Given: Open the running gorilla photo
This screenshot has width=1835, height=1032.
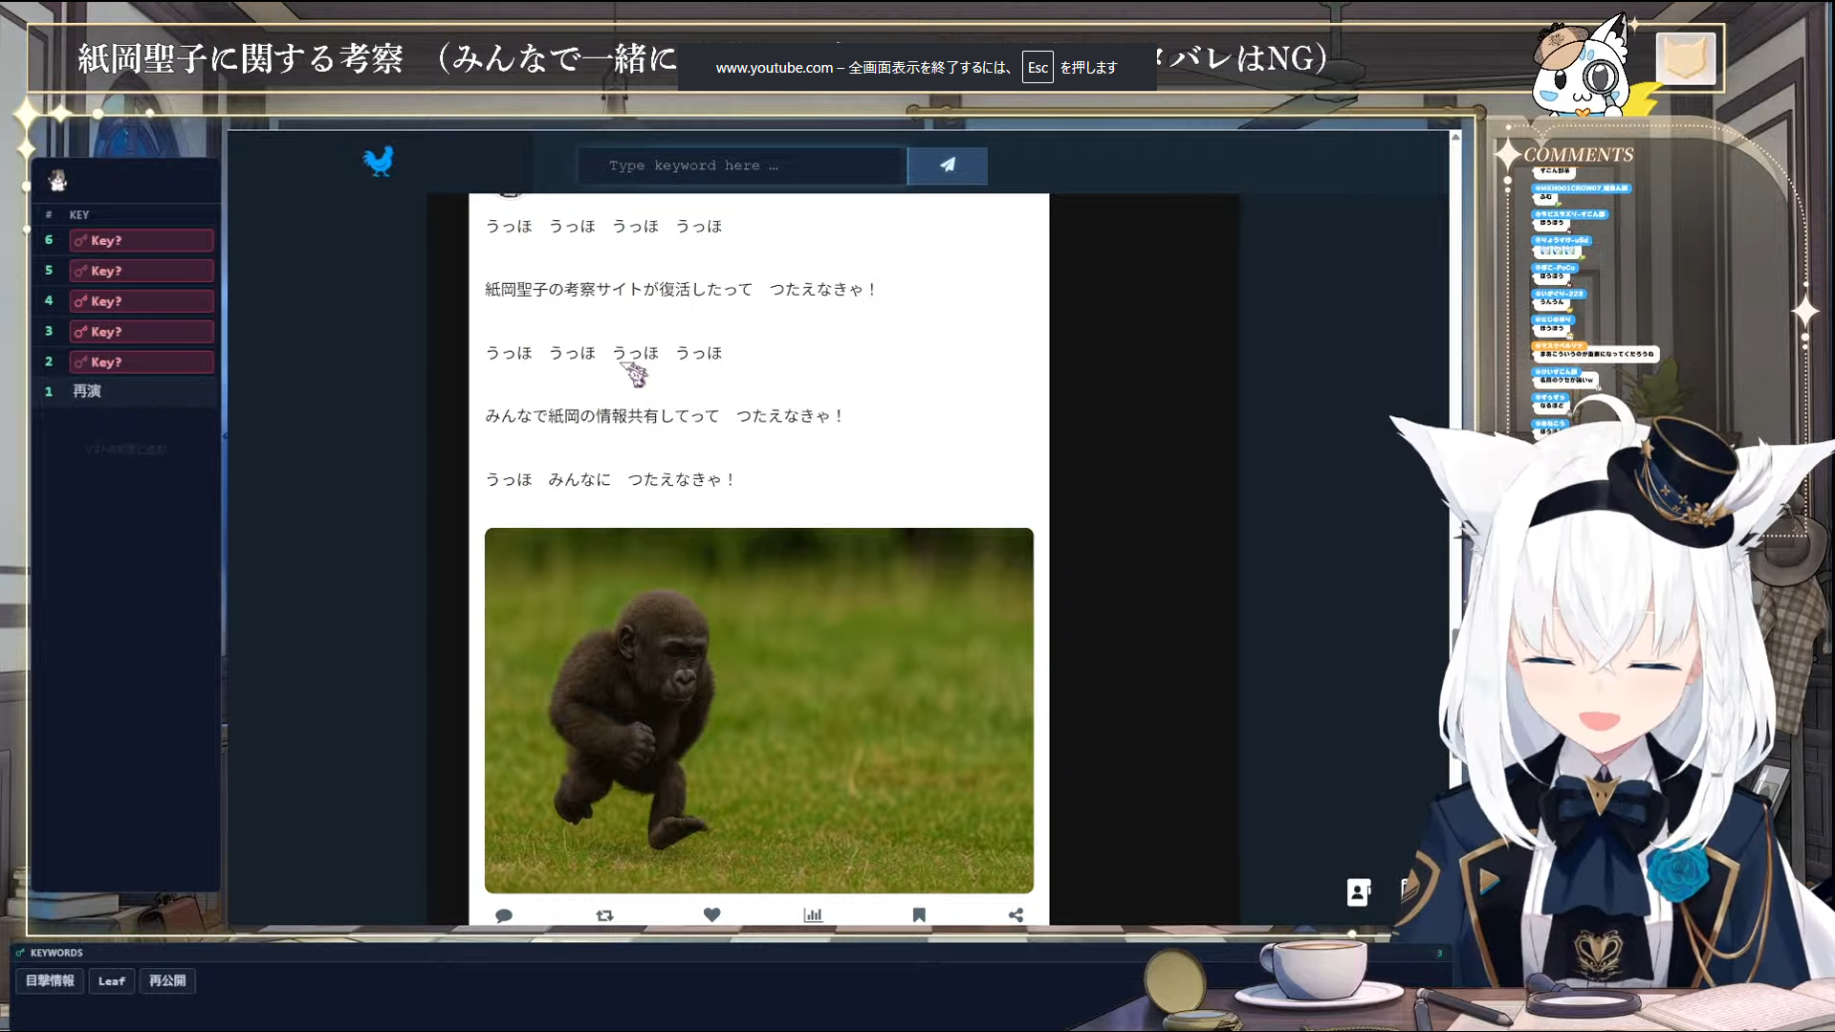Looking at the screenshot, I should pos(758,710).
